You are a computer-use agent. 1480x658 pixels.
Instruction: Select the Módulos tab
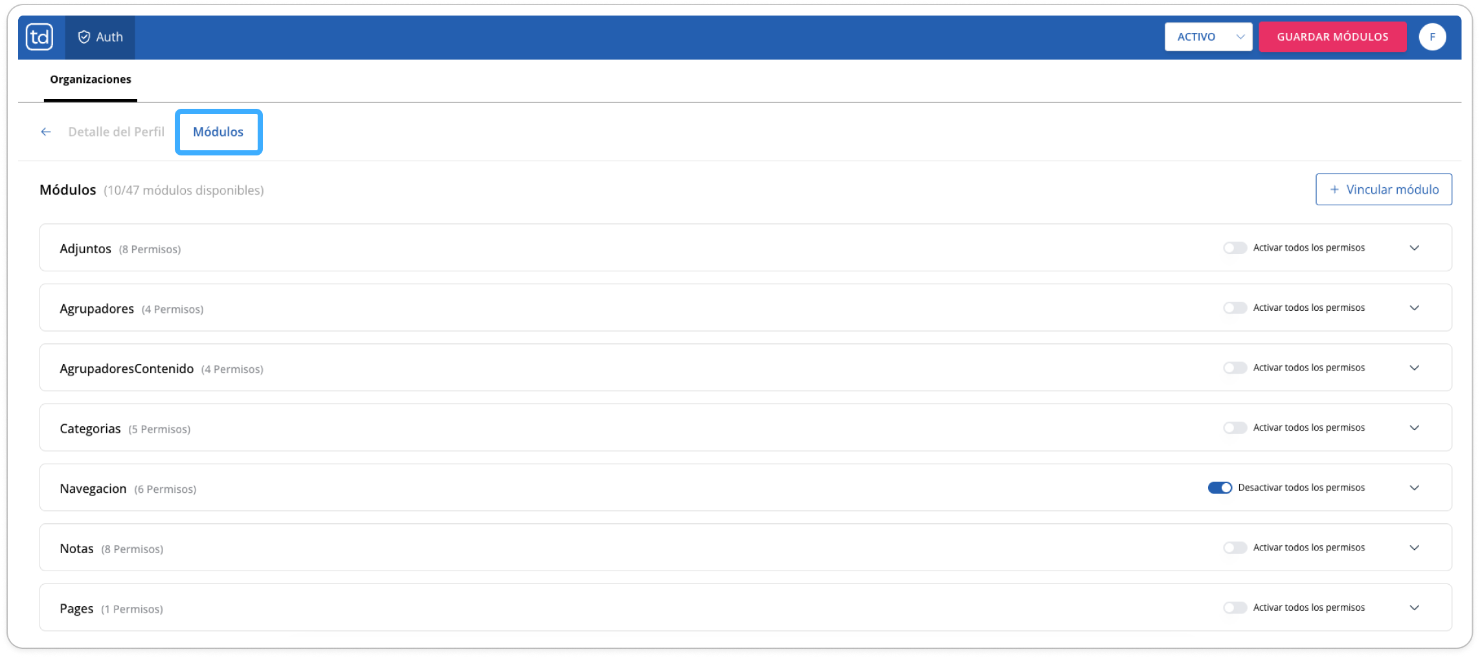(x=218, y=132)
